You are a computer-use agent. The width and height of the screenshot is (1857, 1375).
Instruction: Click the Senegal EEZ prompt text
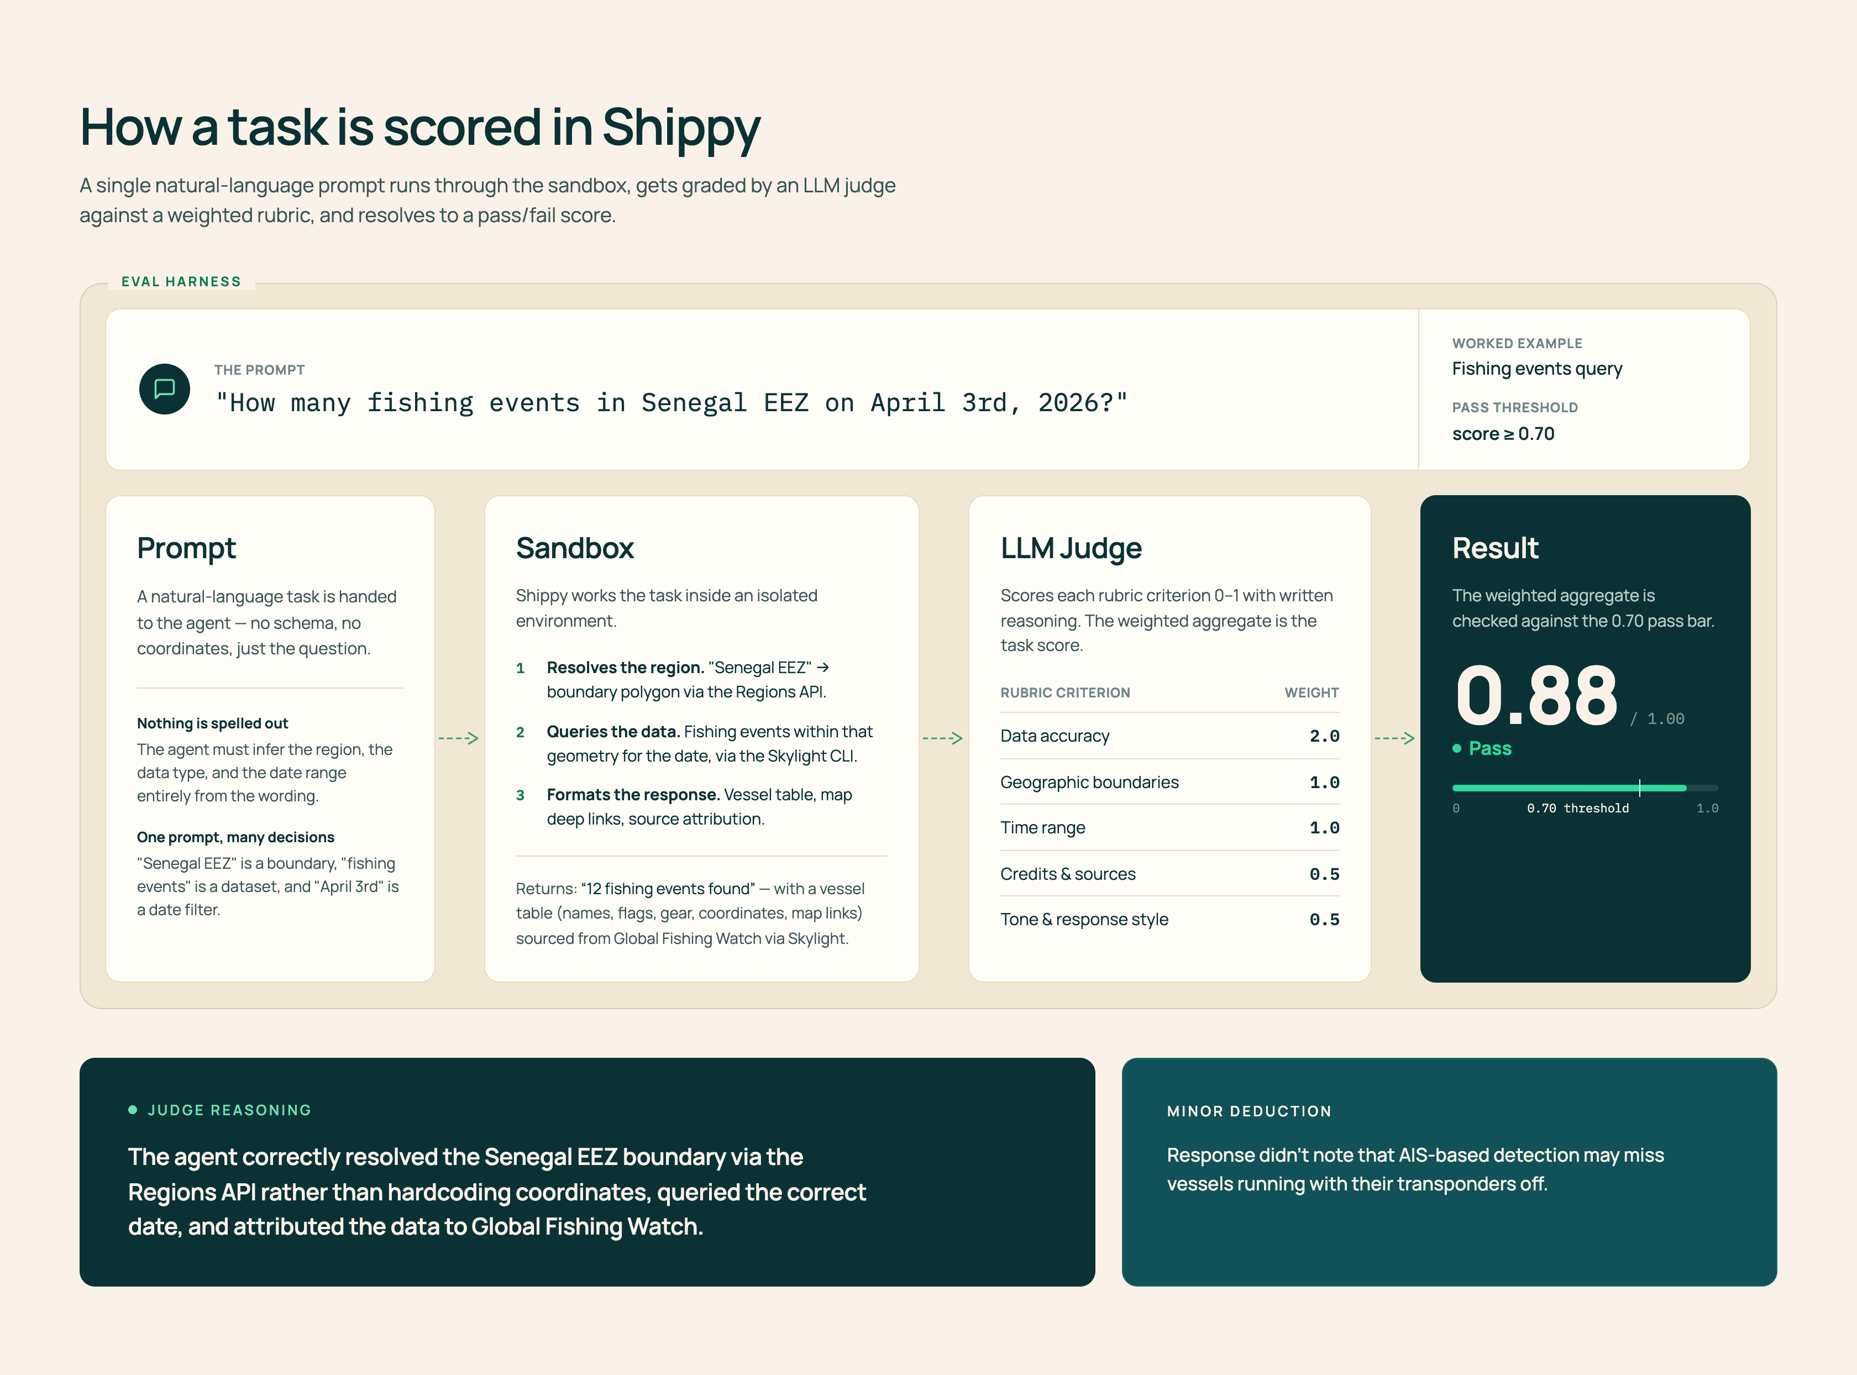point(672,403)
